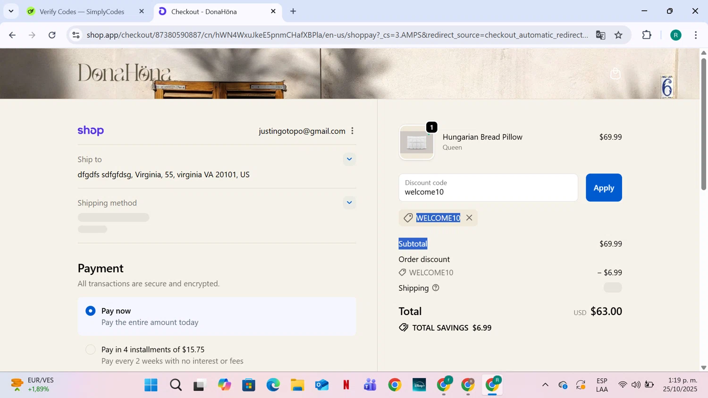
Task: Go back to the previous page
Action: pos(12,35)
